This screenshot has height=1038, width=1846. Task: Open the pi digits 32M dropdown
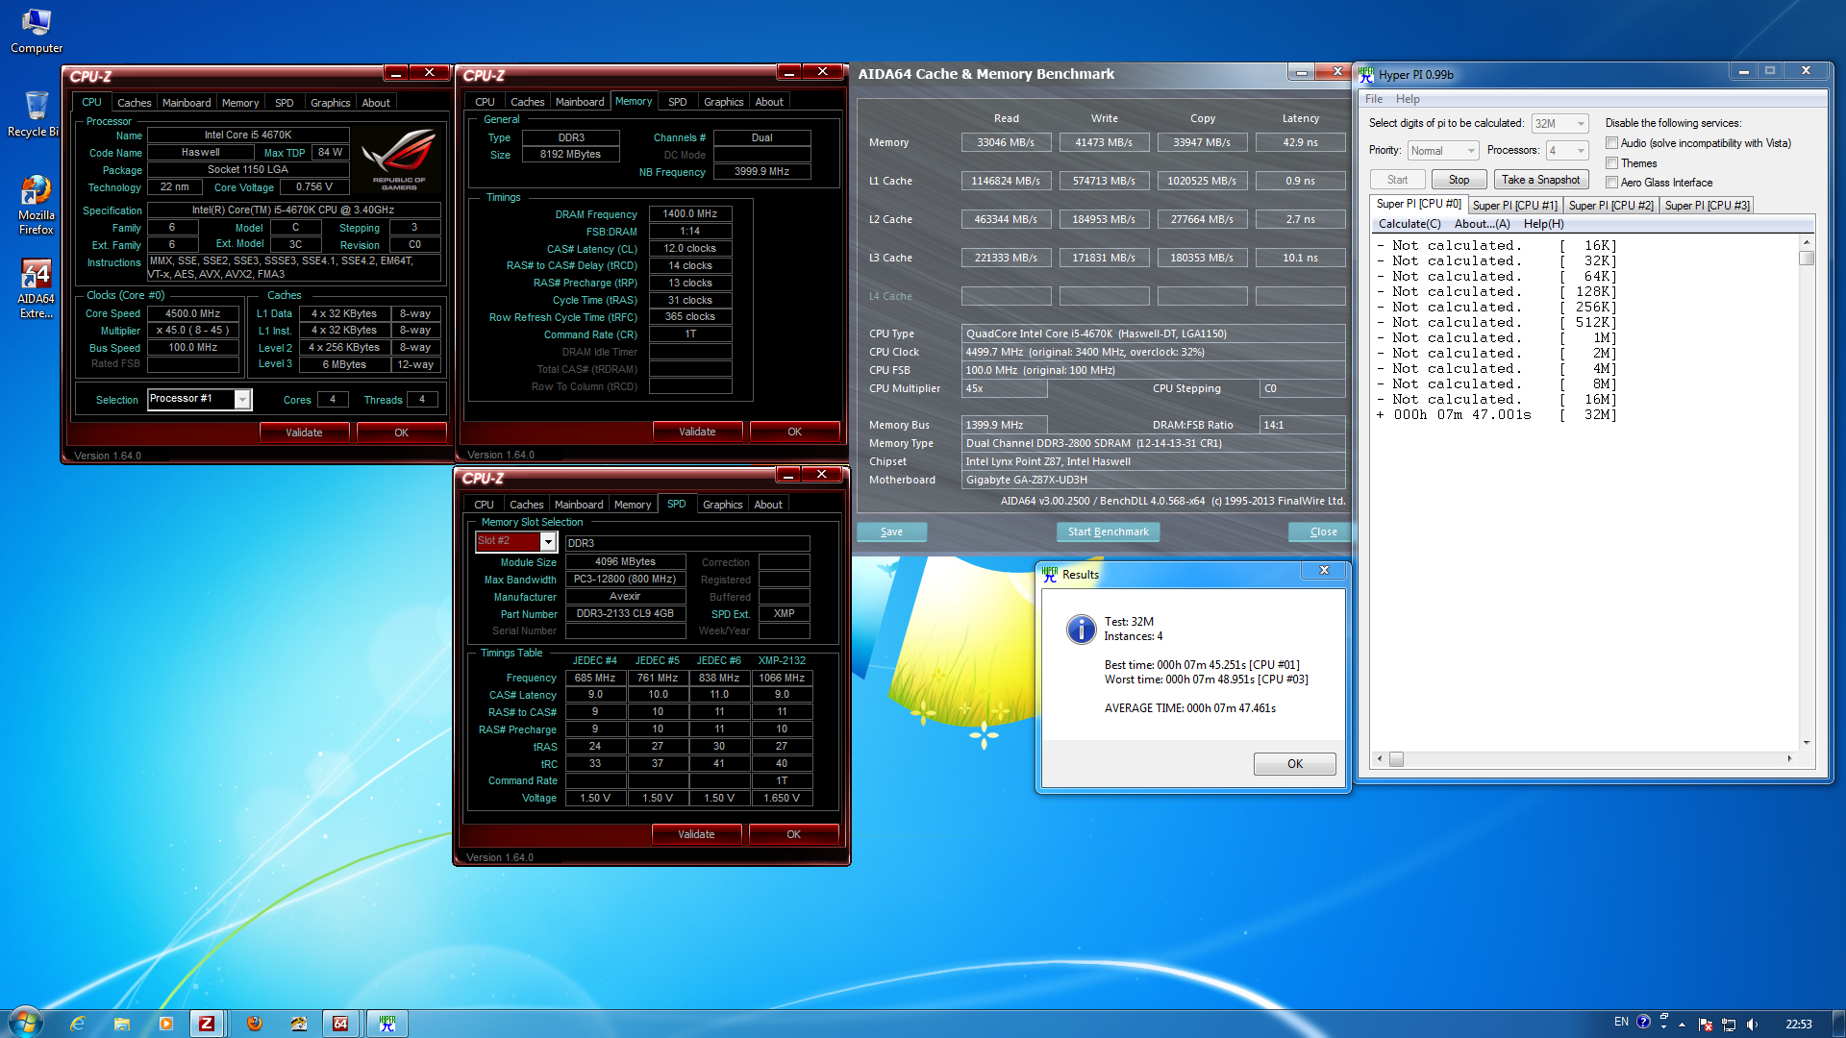1580,124
